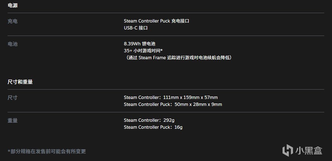Viewport: 332px width, 161px height.
Task: Click the Steam Controller Puck 16g weight
Action: 153,127
